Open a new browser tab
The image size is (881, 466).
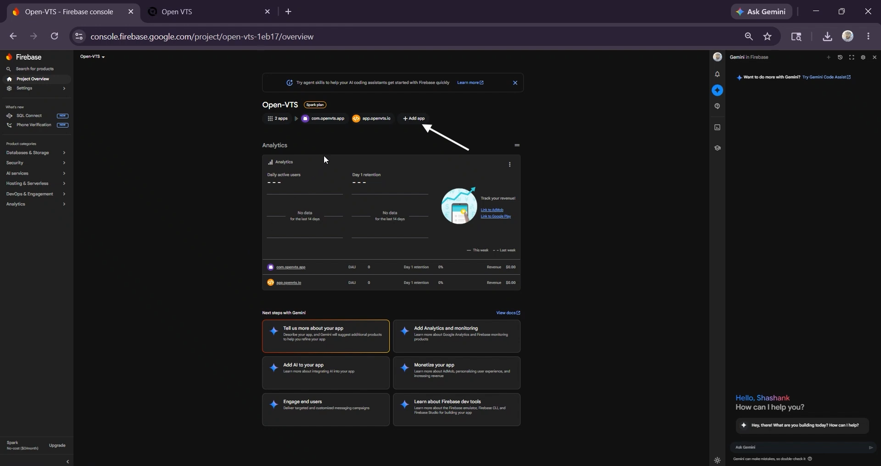(x=288, y=12)
